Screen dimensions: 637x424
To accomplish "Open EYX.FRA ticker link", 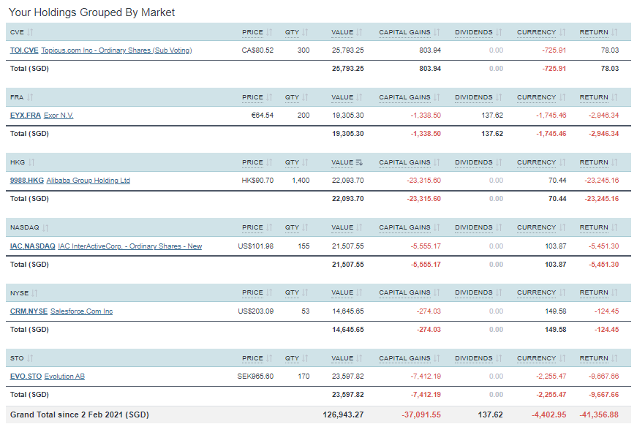I will 25,116.
